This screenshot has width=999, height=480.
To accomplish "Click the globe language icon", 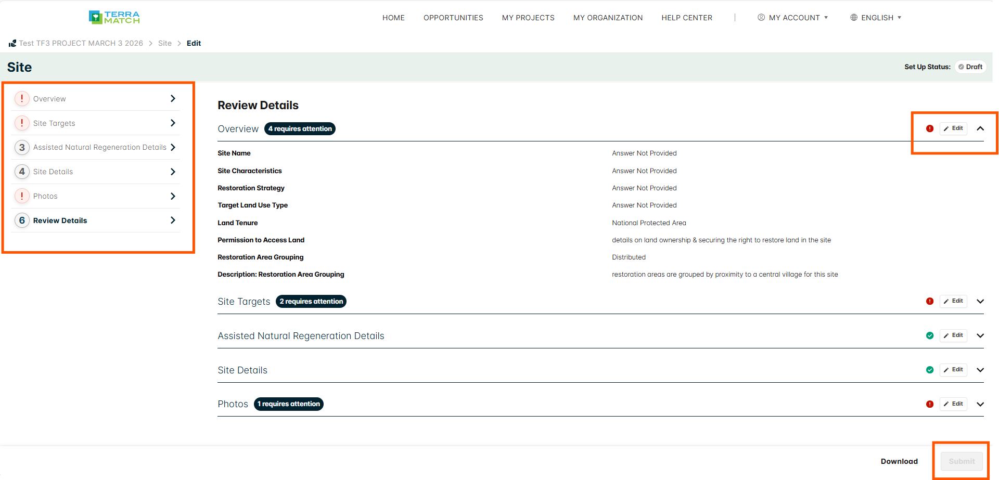I will [854, 17].
